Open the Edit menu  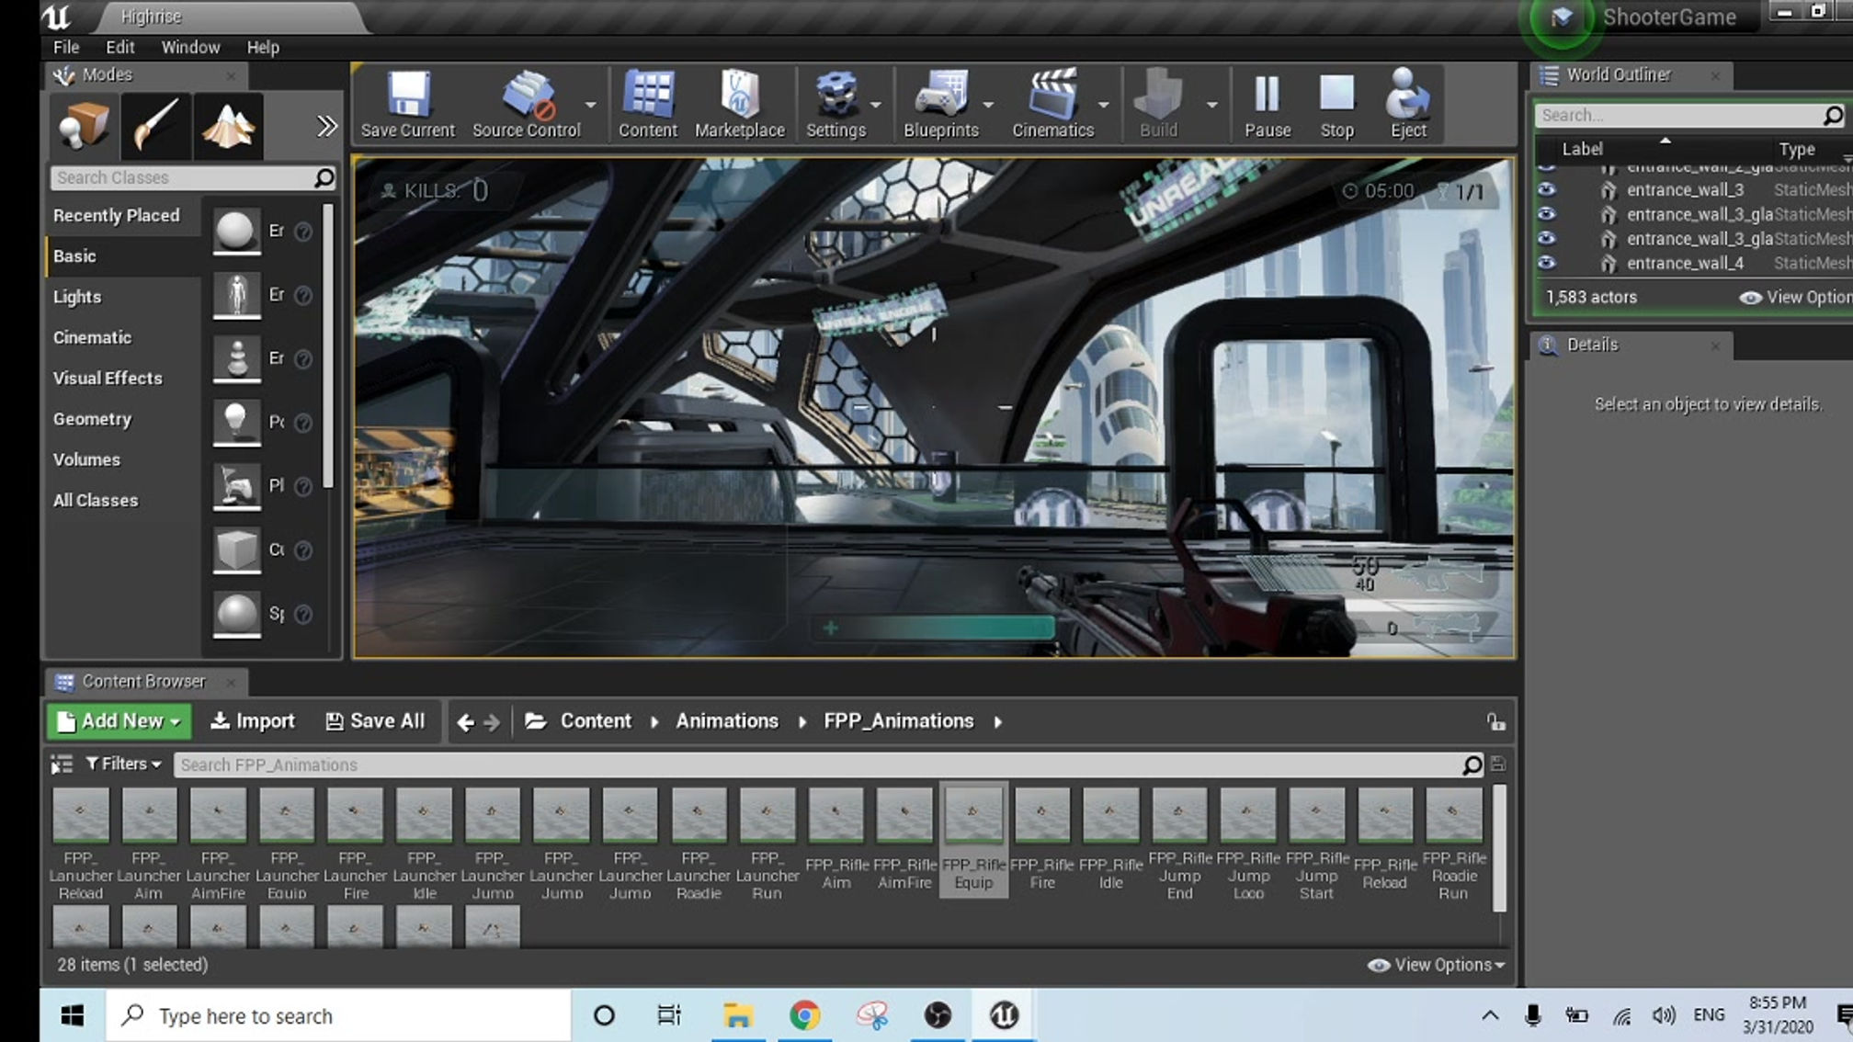point(119,48)
